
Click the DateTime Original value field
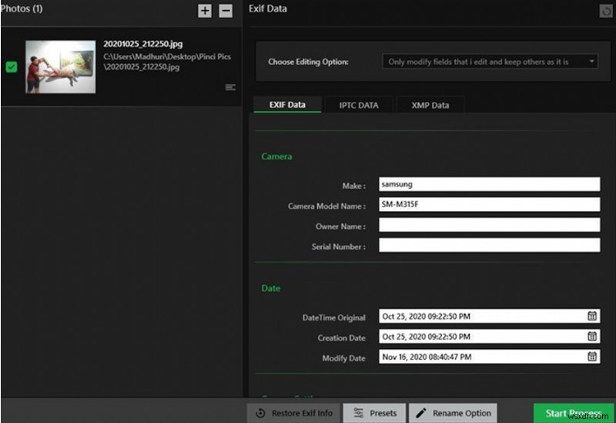[x=490, y=316]
